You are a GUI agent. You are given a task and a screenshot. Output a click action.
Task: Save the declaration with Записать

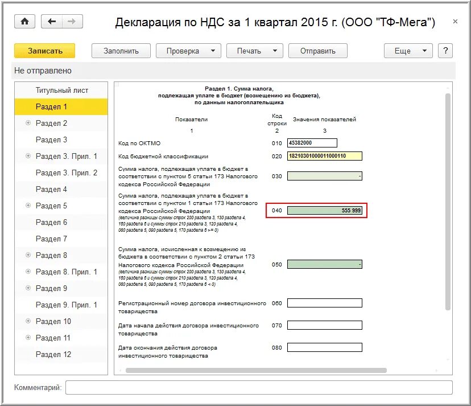click(x=45, y=51)
